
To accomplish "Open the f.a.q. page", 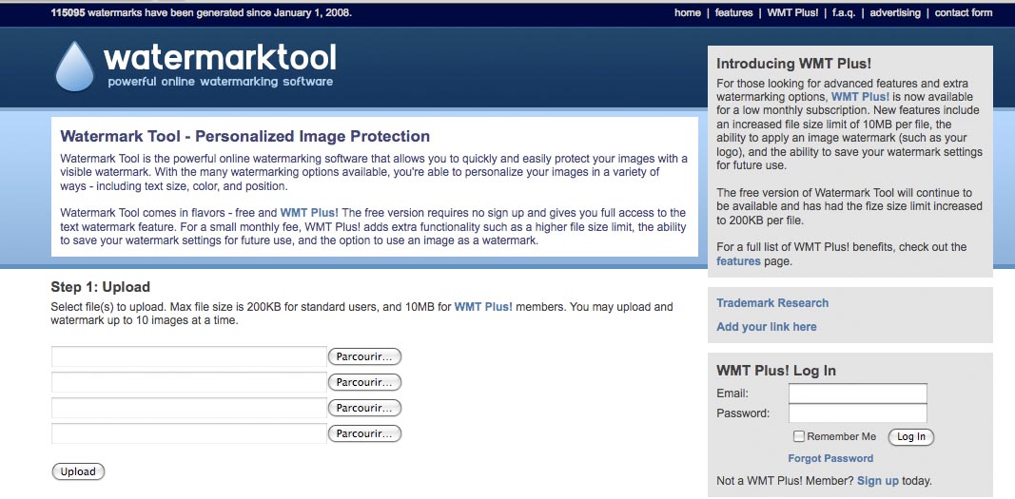I will pos(844,12).
